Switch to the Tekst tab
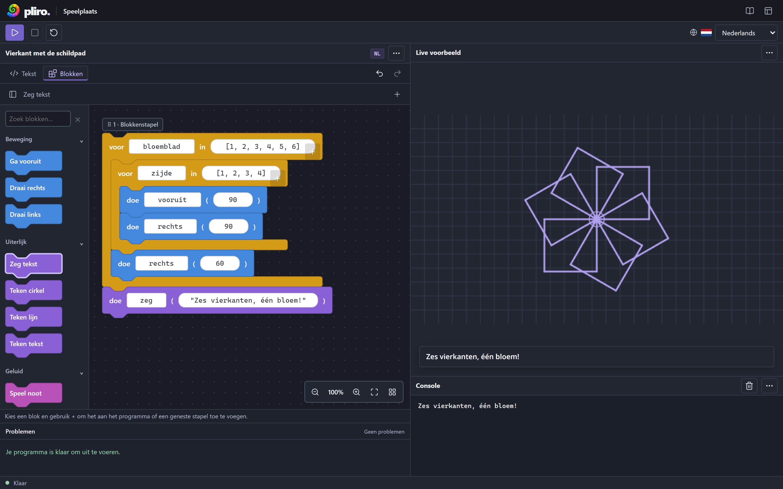Viewport: 783px width, 489px height. [23, 74]
